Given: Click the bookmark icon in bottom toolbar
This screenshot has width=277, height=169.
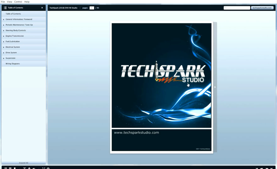Looking at the screenshot, I should (15, 168).
